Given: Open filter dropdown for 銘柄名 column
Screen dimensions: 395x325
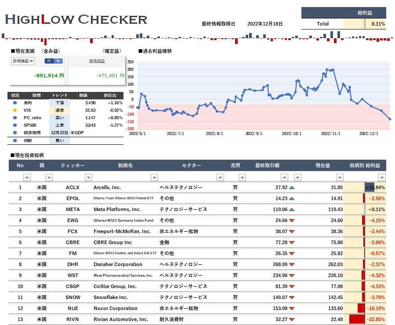Looking at the screenshot, I should (154, 177).
